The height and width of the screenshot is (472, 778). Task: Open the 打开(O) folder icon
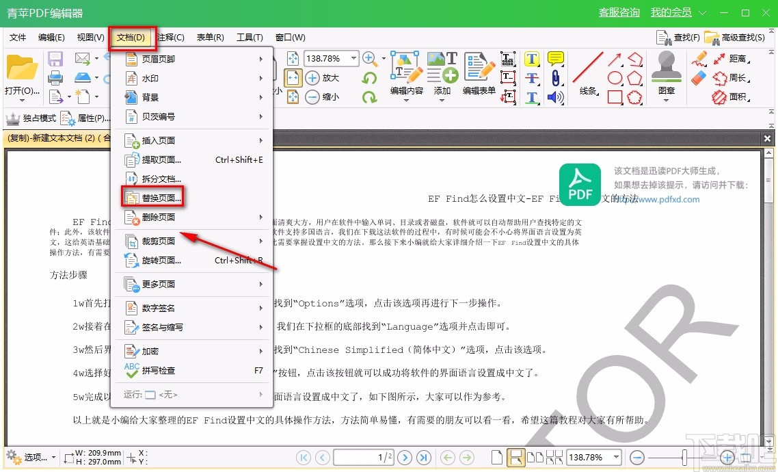(22, 68)
